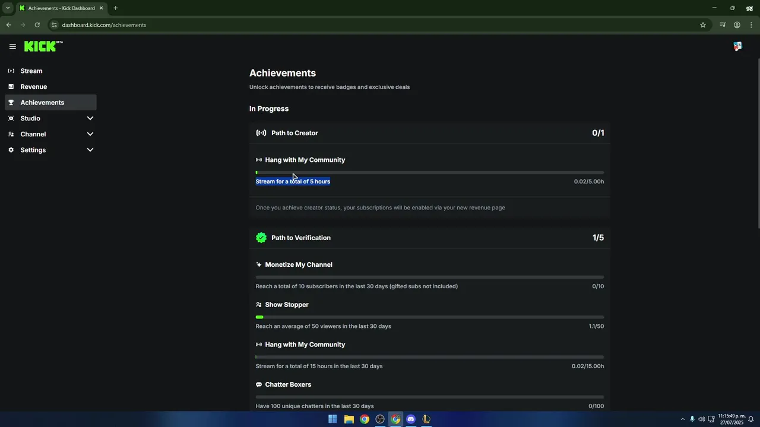Screen dimensions: 760x427
Task: Click the 0.02/5.00h progress value
Action: coord(589,181)
